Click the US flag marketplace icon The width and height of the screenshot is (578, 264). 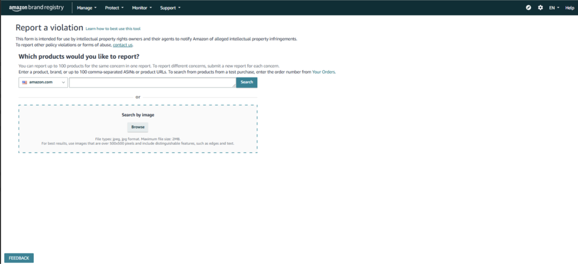click(x=25, y=82)
